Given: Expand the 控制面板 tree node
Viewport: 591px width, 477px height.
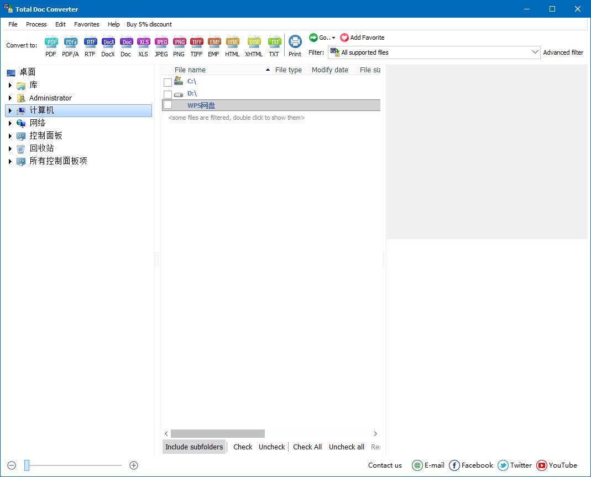Looking at the screenshot, I should (x=10, y=136).
